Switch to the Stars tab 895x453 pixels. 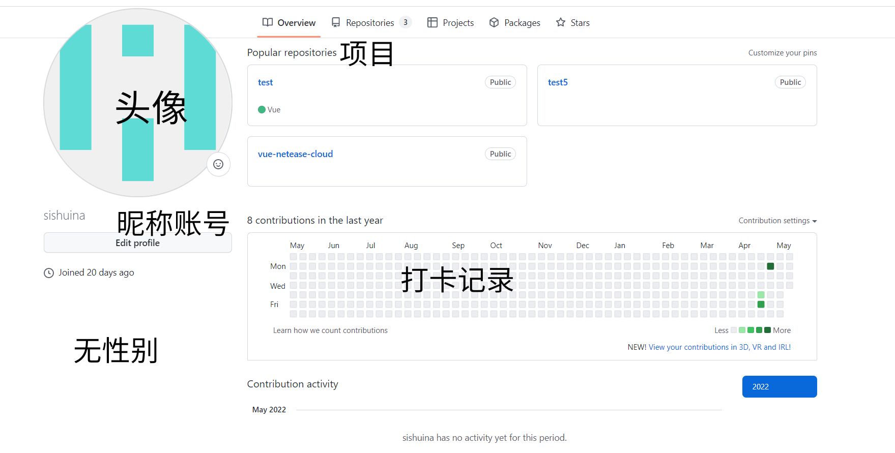[580, 23]
